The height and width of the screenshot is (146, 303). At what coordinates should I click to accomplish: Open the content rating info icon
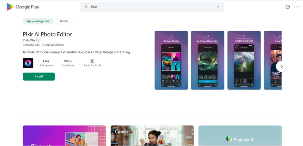tap(100, 65)
